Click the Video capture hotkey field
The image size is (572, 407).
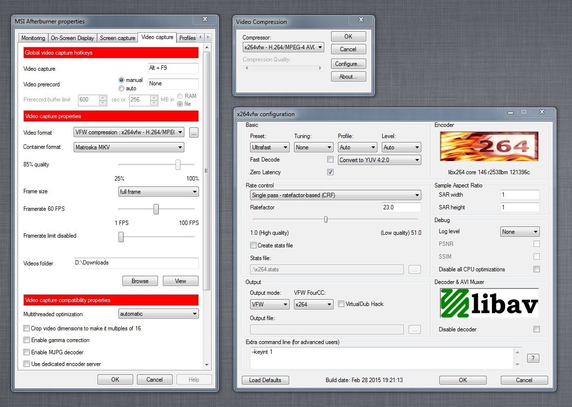coord(173,68)
